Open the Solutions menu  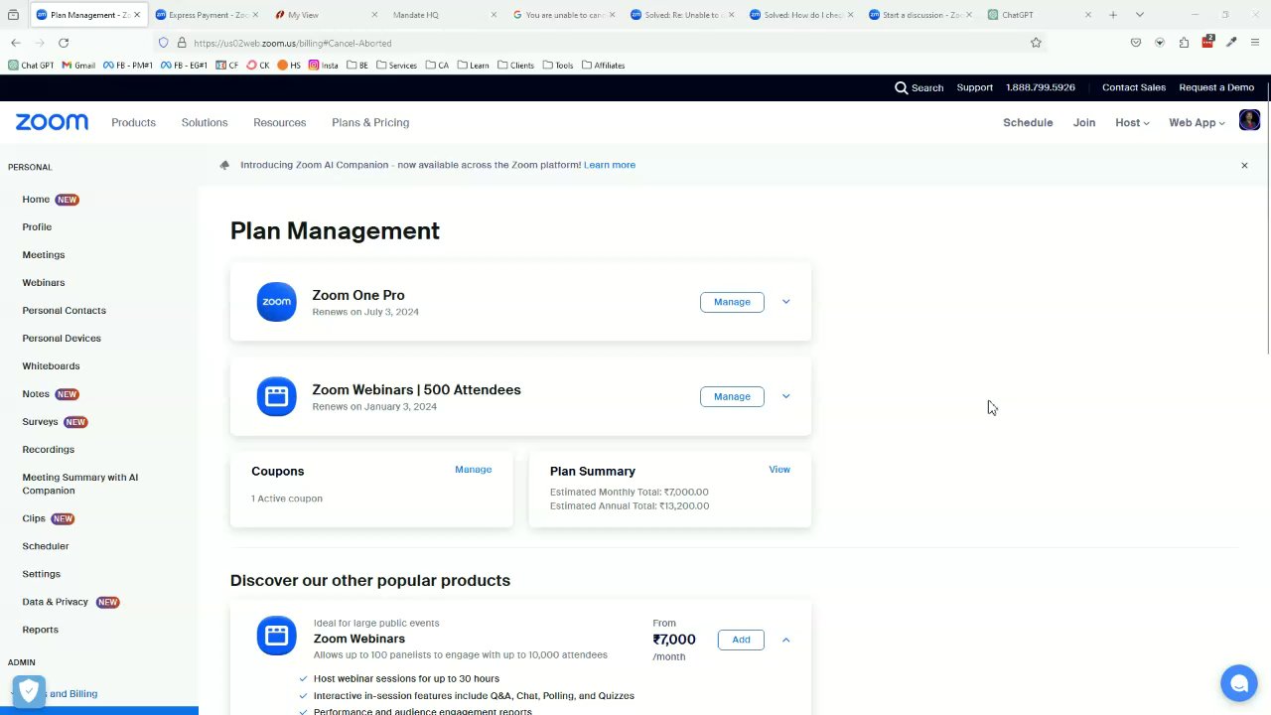[205, 122]
